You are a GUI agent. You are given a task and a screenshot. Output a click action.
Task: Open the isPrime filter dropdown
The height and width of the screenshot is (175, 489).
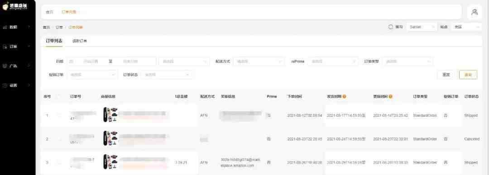(333, 61)
